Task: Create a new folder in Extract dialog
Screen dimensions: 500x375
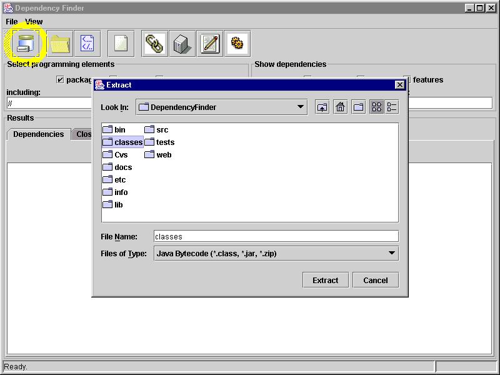Action: pyautogui.click(x=358, y=107)
